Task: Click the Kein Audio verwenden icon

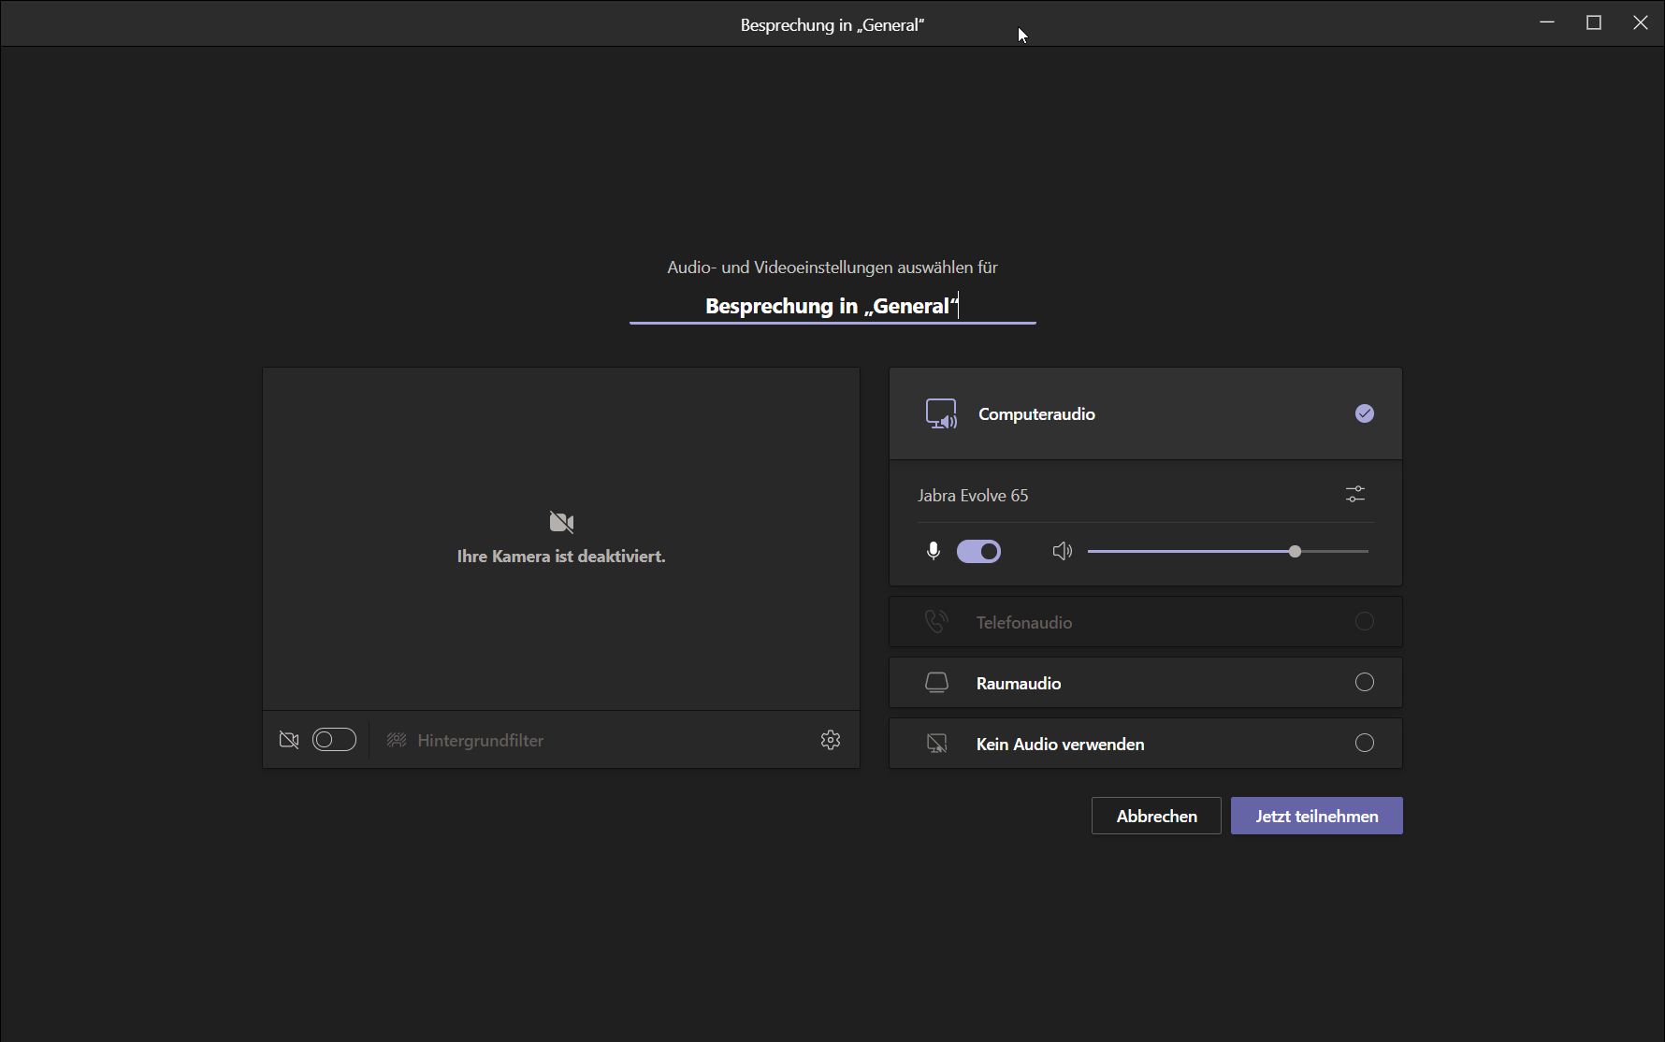Action: coord(936,744)
